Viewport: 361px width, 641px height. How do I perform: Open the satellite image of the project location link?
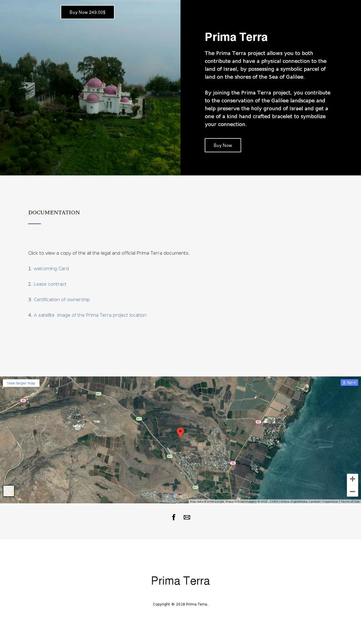point(90,315)
